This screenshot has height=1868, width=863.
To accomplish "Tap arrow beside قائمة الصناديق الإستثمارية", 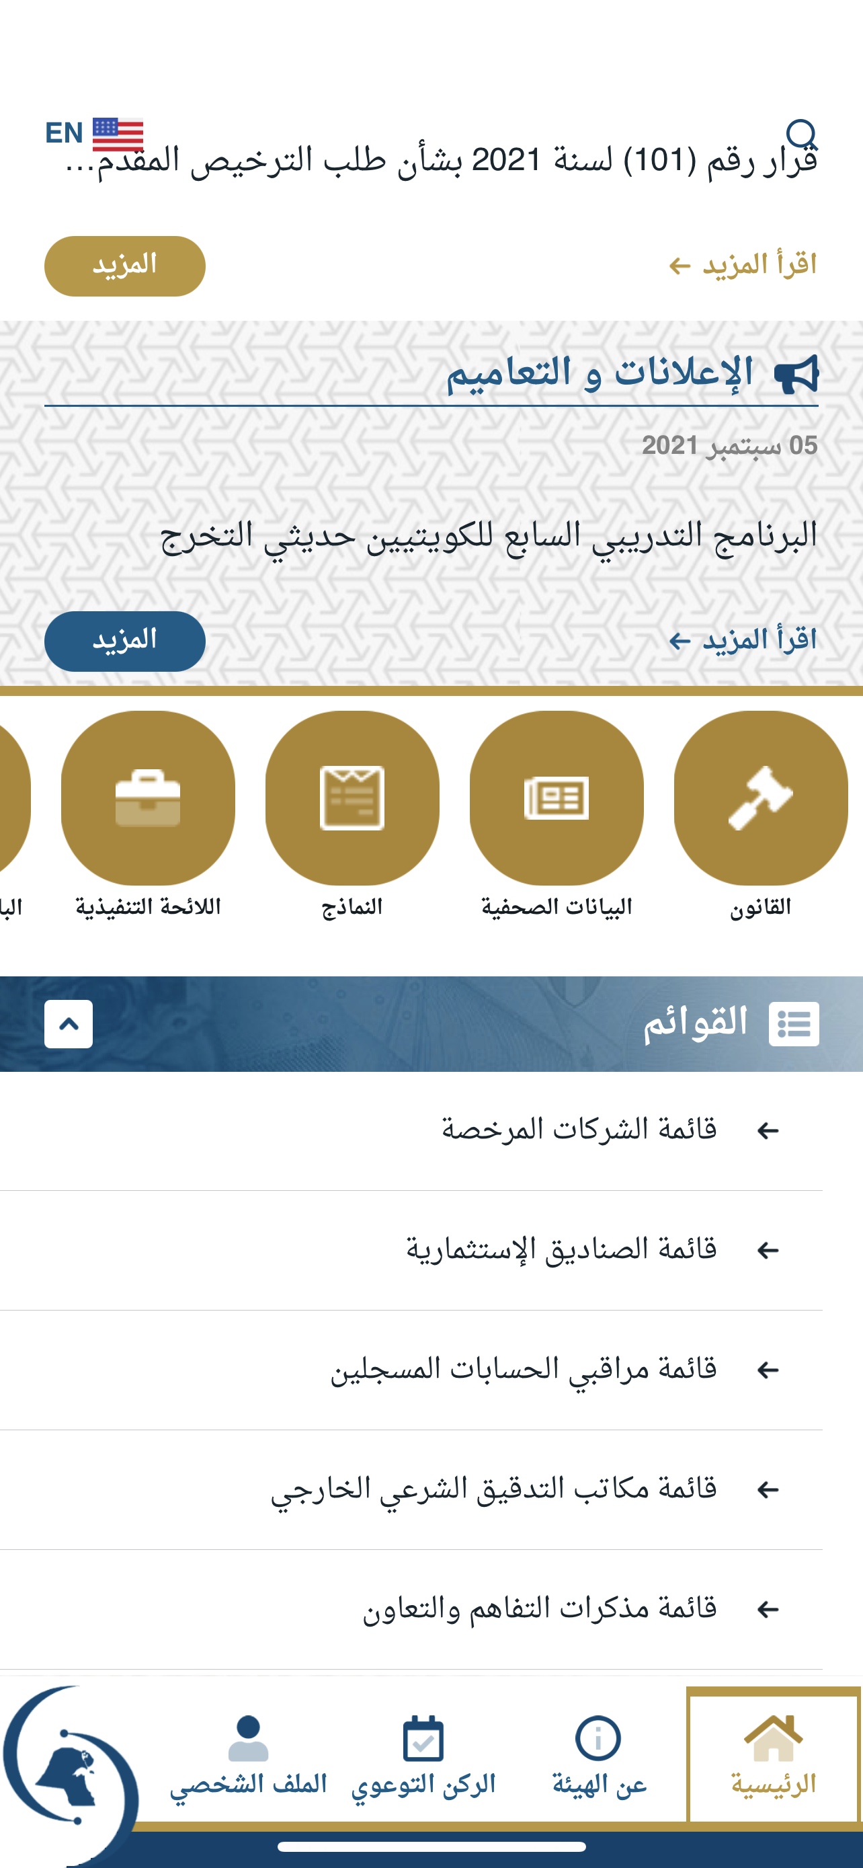I will pos(768,1250).
